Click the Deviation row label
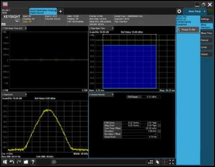This screenshot has width=215, height=167. click(113, 131)
